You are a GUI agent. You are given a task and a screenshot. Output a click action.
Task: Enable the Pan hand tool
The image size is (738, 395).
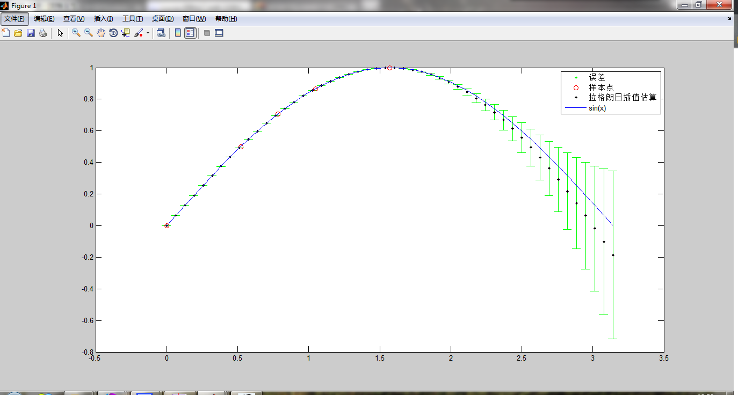[x=101, y=33]
